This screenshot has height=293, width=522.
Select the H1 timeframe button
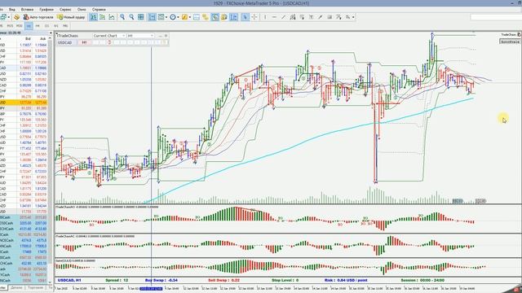click(x=29, y=25)
